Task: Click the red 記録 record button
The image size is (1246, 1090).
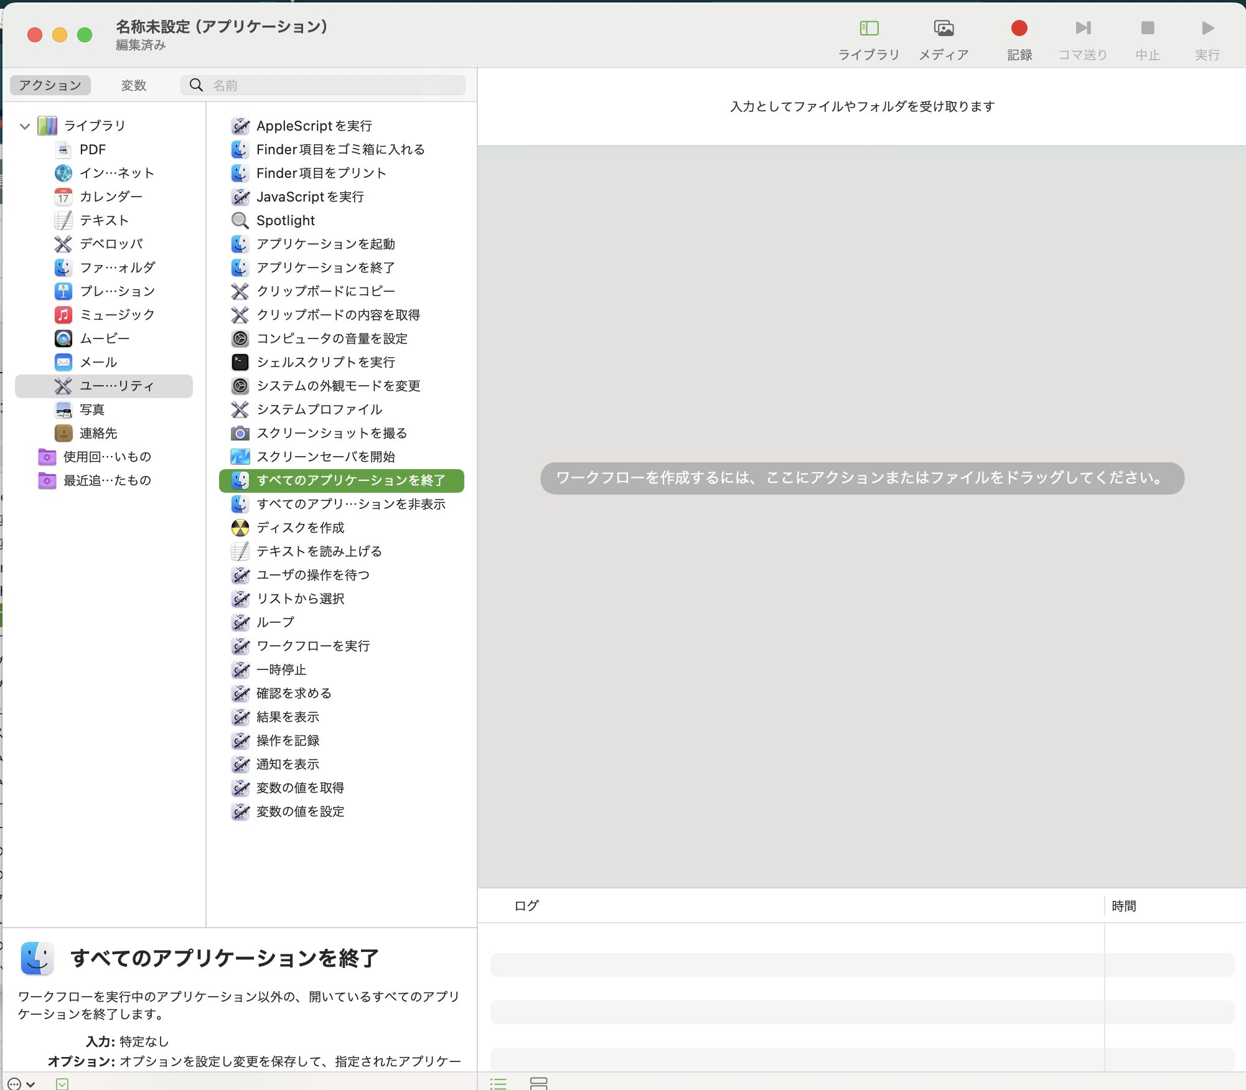Action: coord(1019,28)
